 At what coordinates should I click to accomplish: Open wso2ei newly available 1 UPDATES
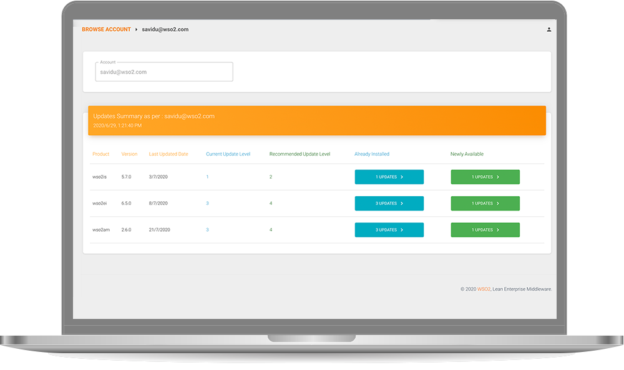485,204
